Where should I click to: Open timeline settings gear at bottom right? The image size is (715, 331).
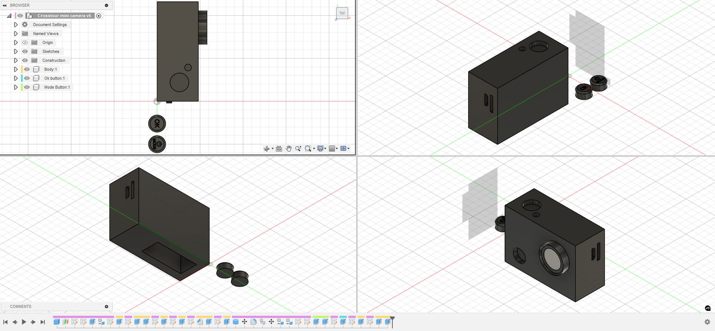click(x=707, y=322)
